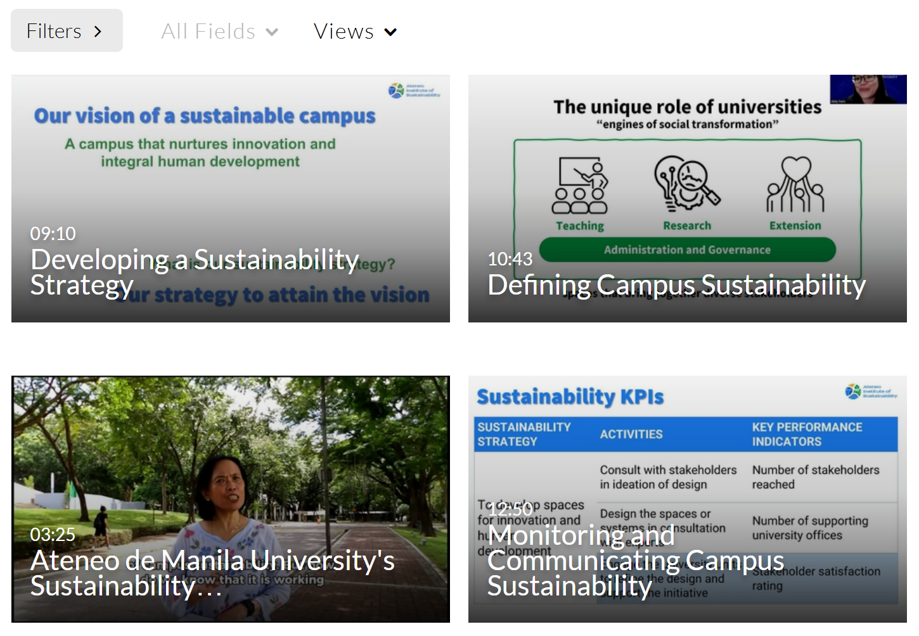Open the Filters panel
The image size is (919, 636).
(55, 31)
